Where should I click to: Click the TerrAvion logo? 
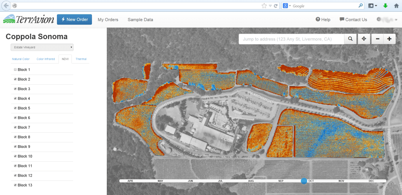click(x=28, y=19)
